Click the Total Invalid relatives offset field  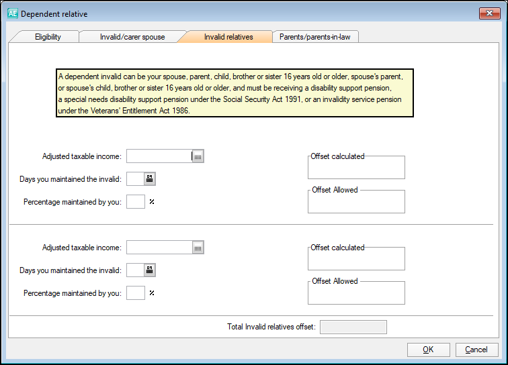353,327
